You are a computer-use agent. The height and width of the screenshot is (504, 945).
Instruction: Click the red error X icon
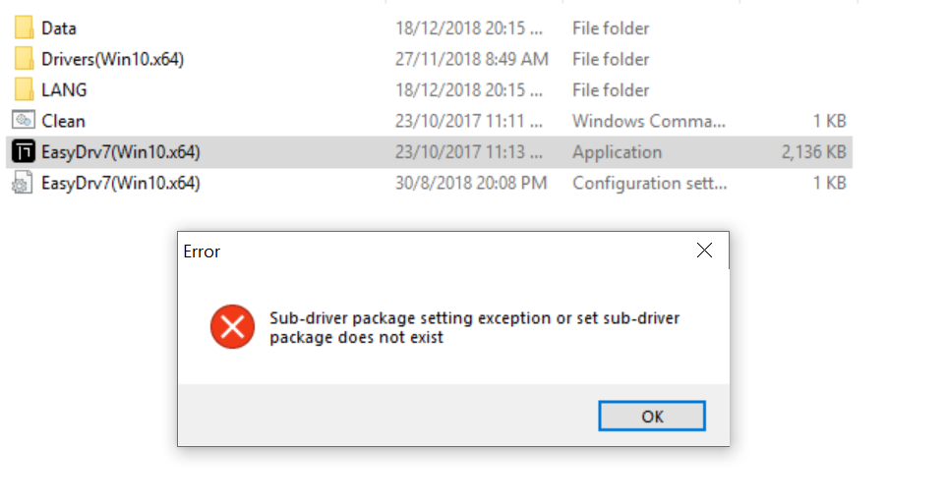point(232,327)
